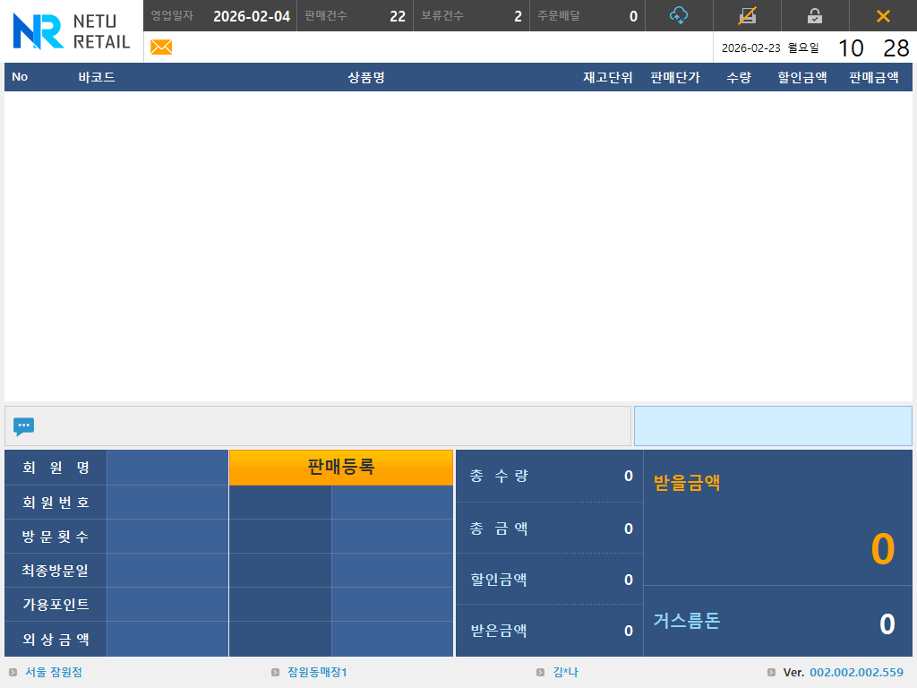Click the version 002.002.002.559 text
The image size is (917, 688).
856,672
